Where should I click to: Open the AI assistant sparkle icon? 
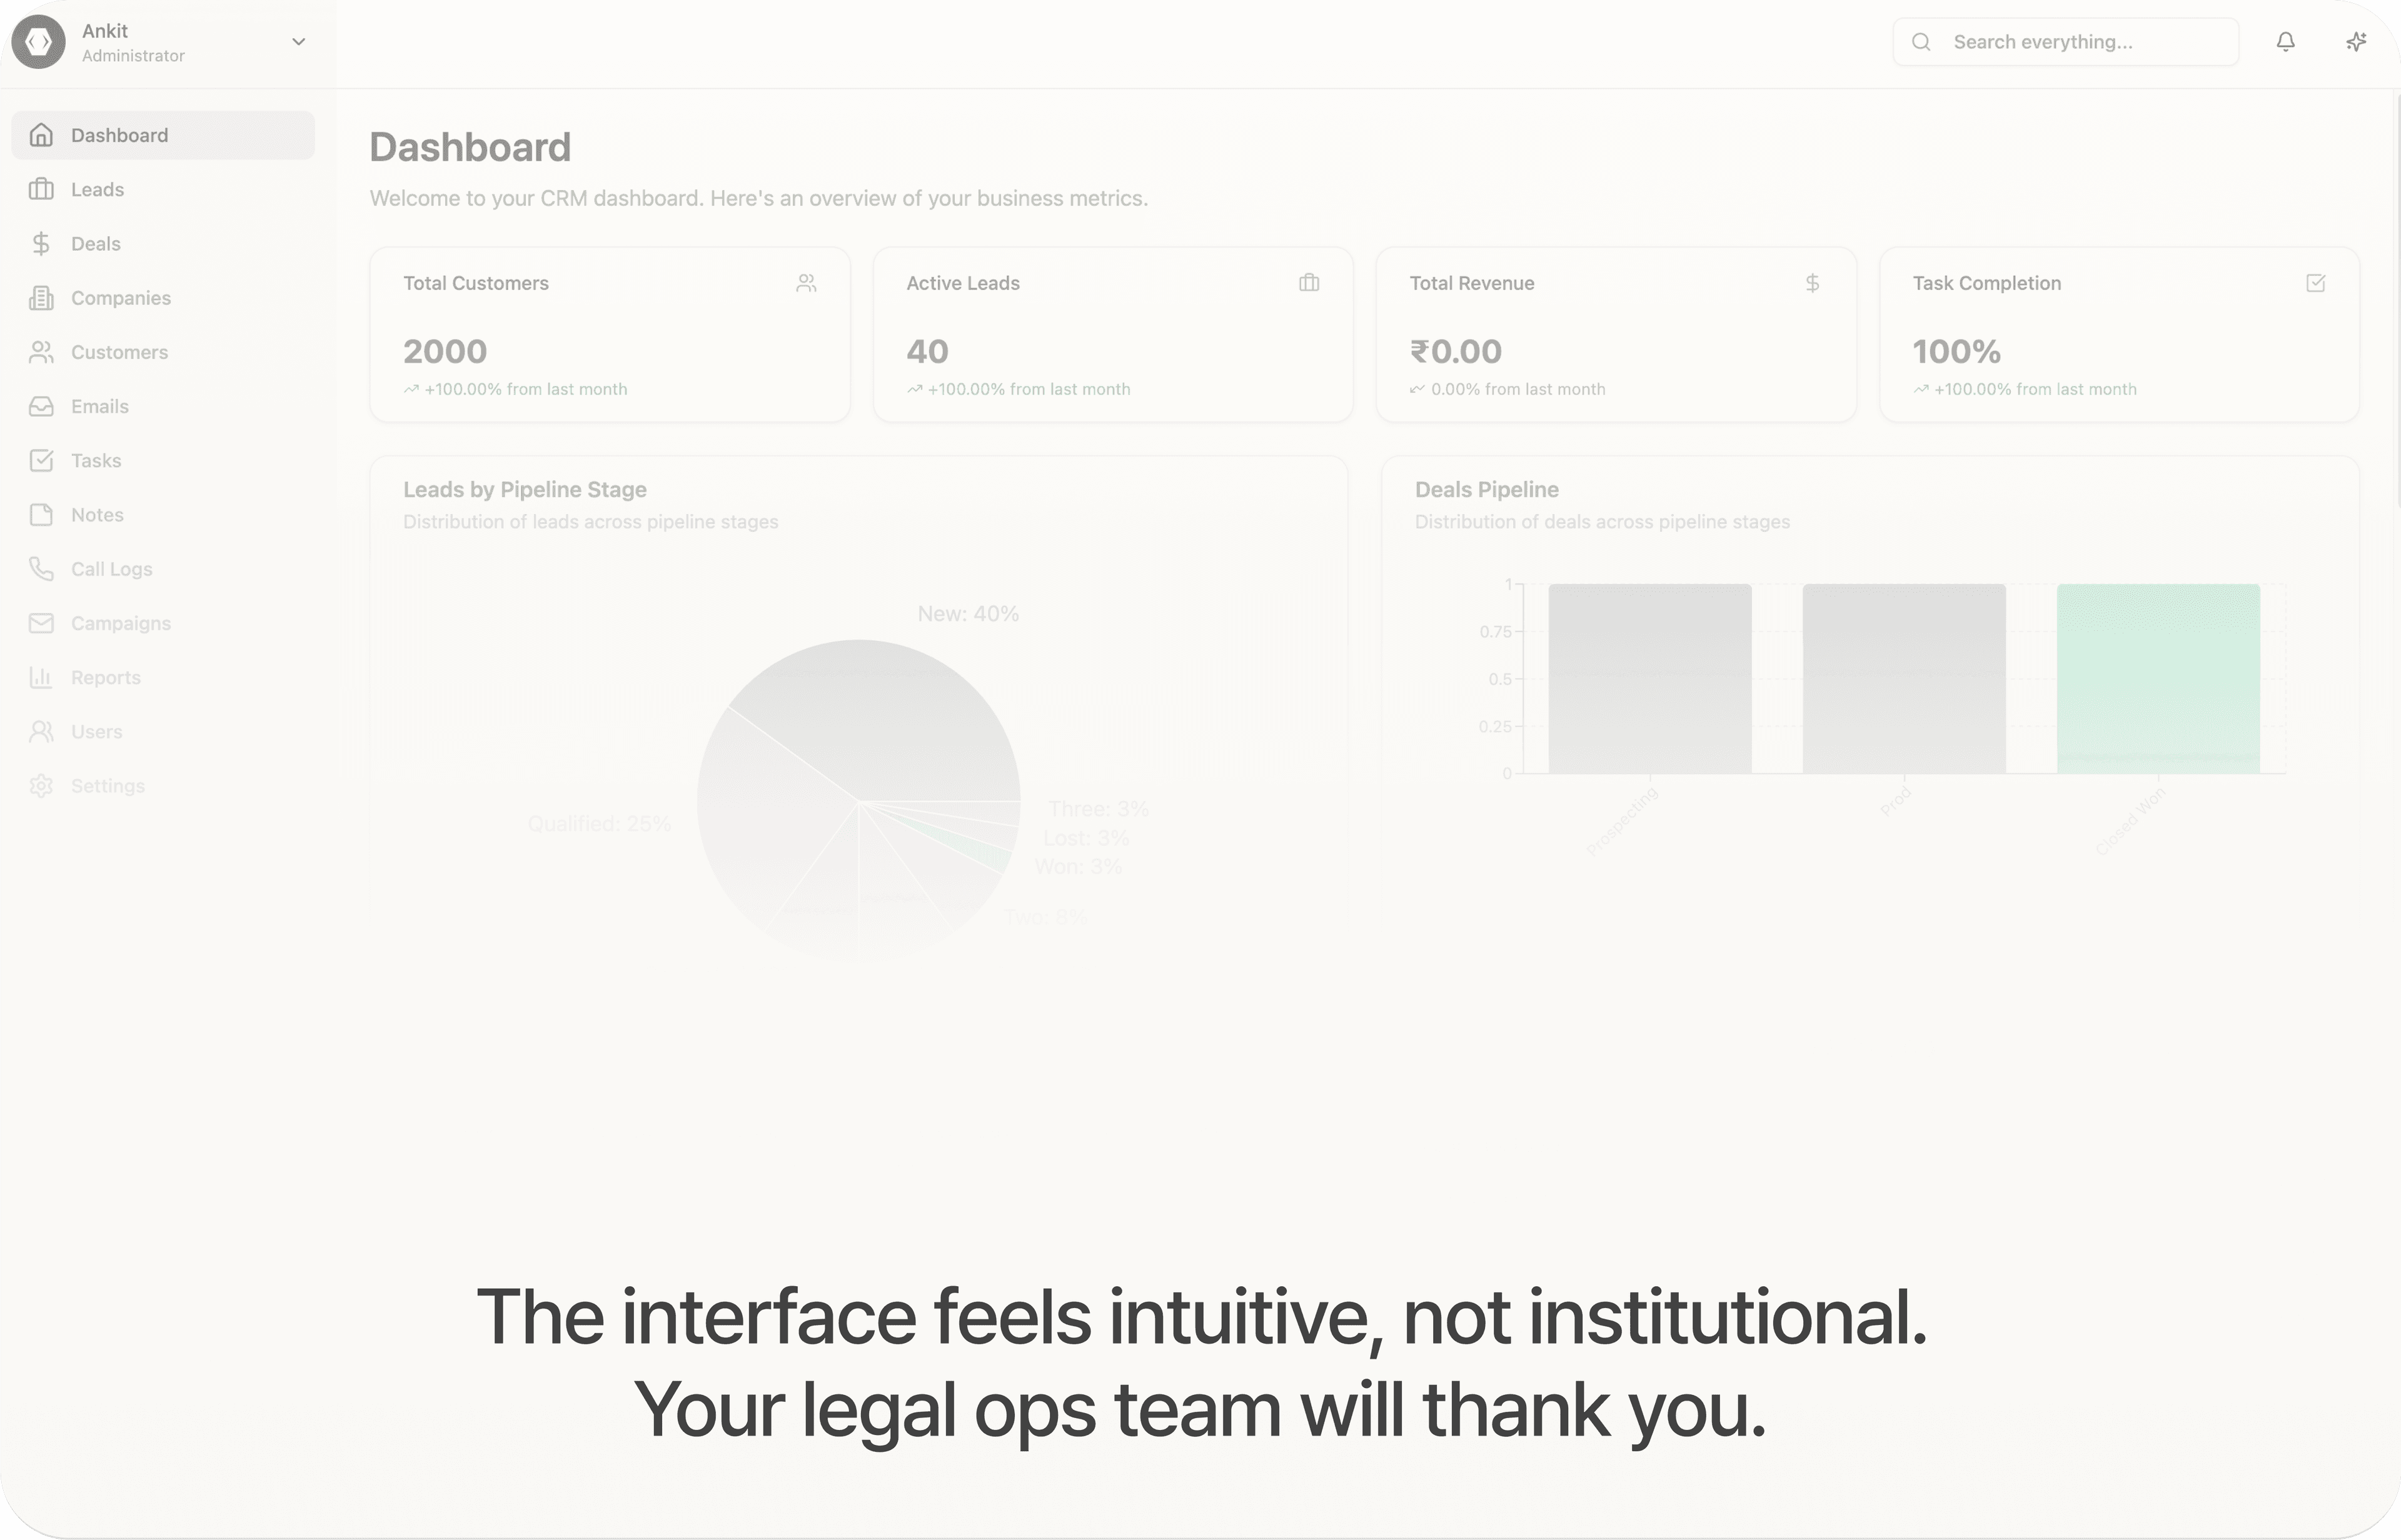click(x=2356, y=41)
